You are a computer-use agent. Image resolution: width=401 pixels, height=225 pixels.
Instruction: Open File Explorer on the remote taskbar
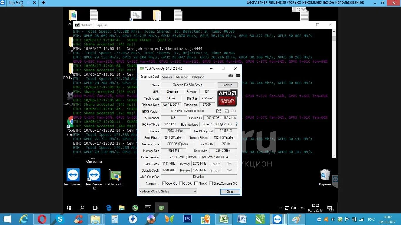[122, 208]
